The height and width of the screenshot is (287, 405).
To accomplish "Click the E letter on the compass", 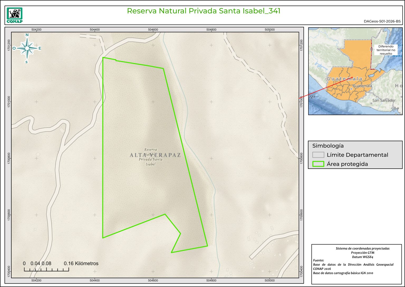I will [40, 48].
